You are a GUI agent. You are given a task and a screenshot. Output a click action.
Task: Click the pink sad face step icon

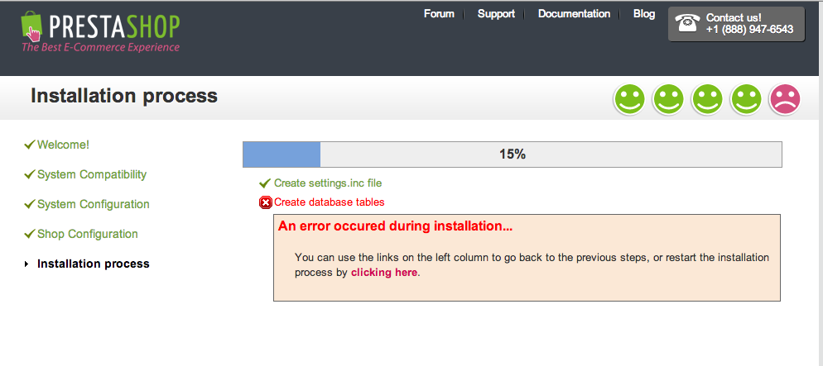pos(785,99)
